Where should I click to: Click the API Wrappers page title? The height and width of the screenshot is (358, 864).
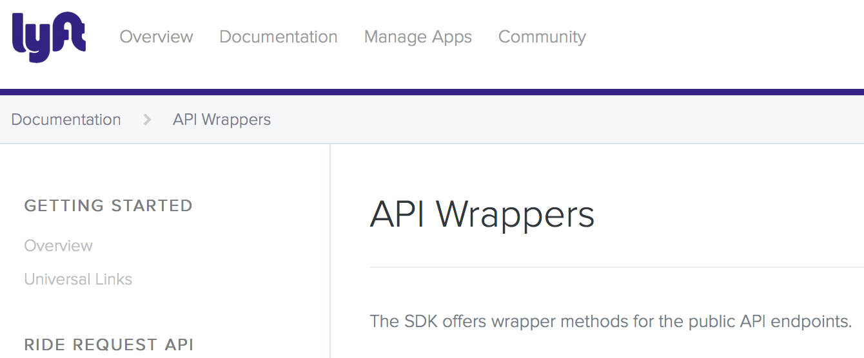point(482,215)
